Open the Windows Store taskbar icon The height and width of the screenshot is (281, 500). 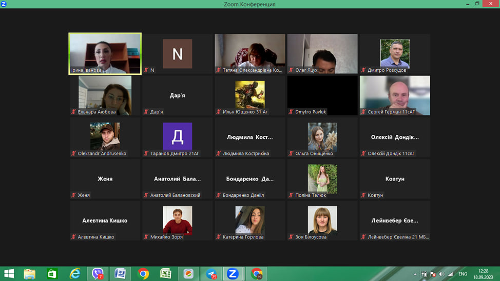pos(52,274)
